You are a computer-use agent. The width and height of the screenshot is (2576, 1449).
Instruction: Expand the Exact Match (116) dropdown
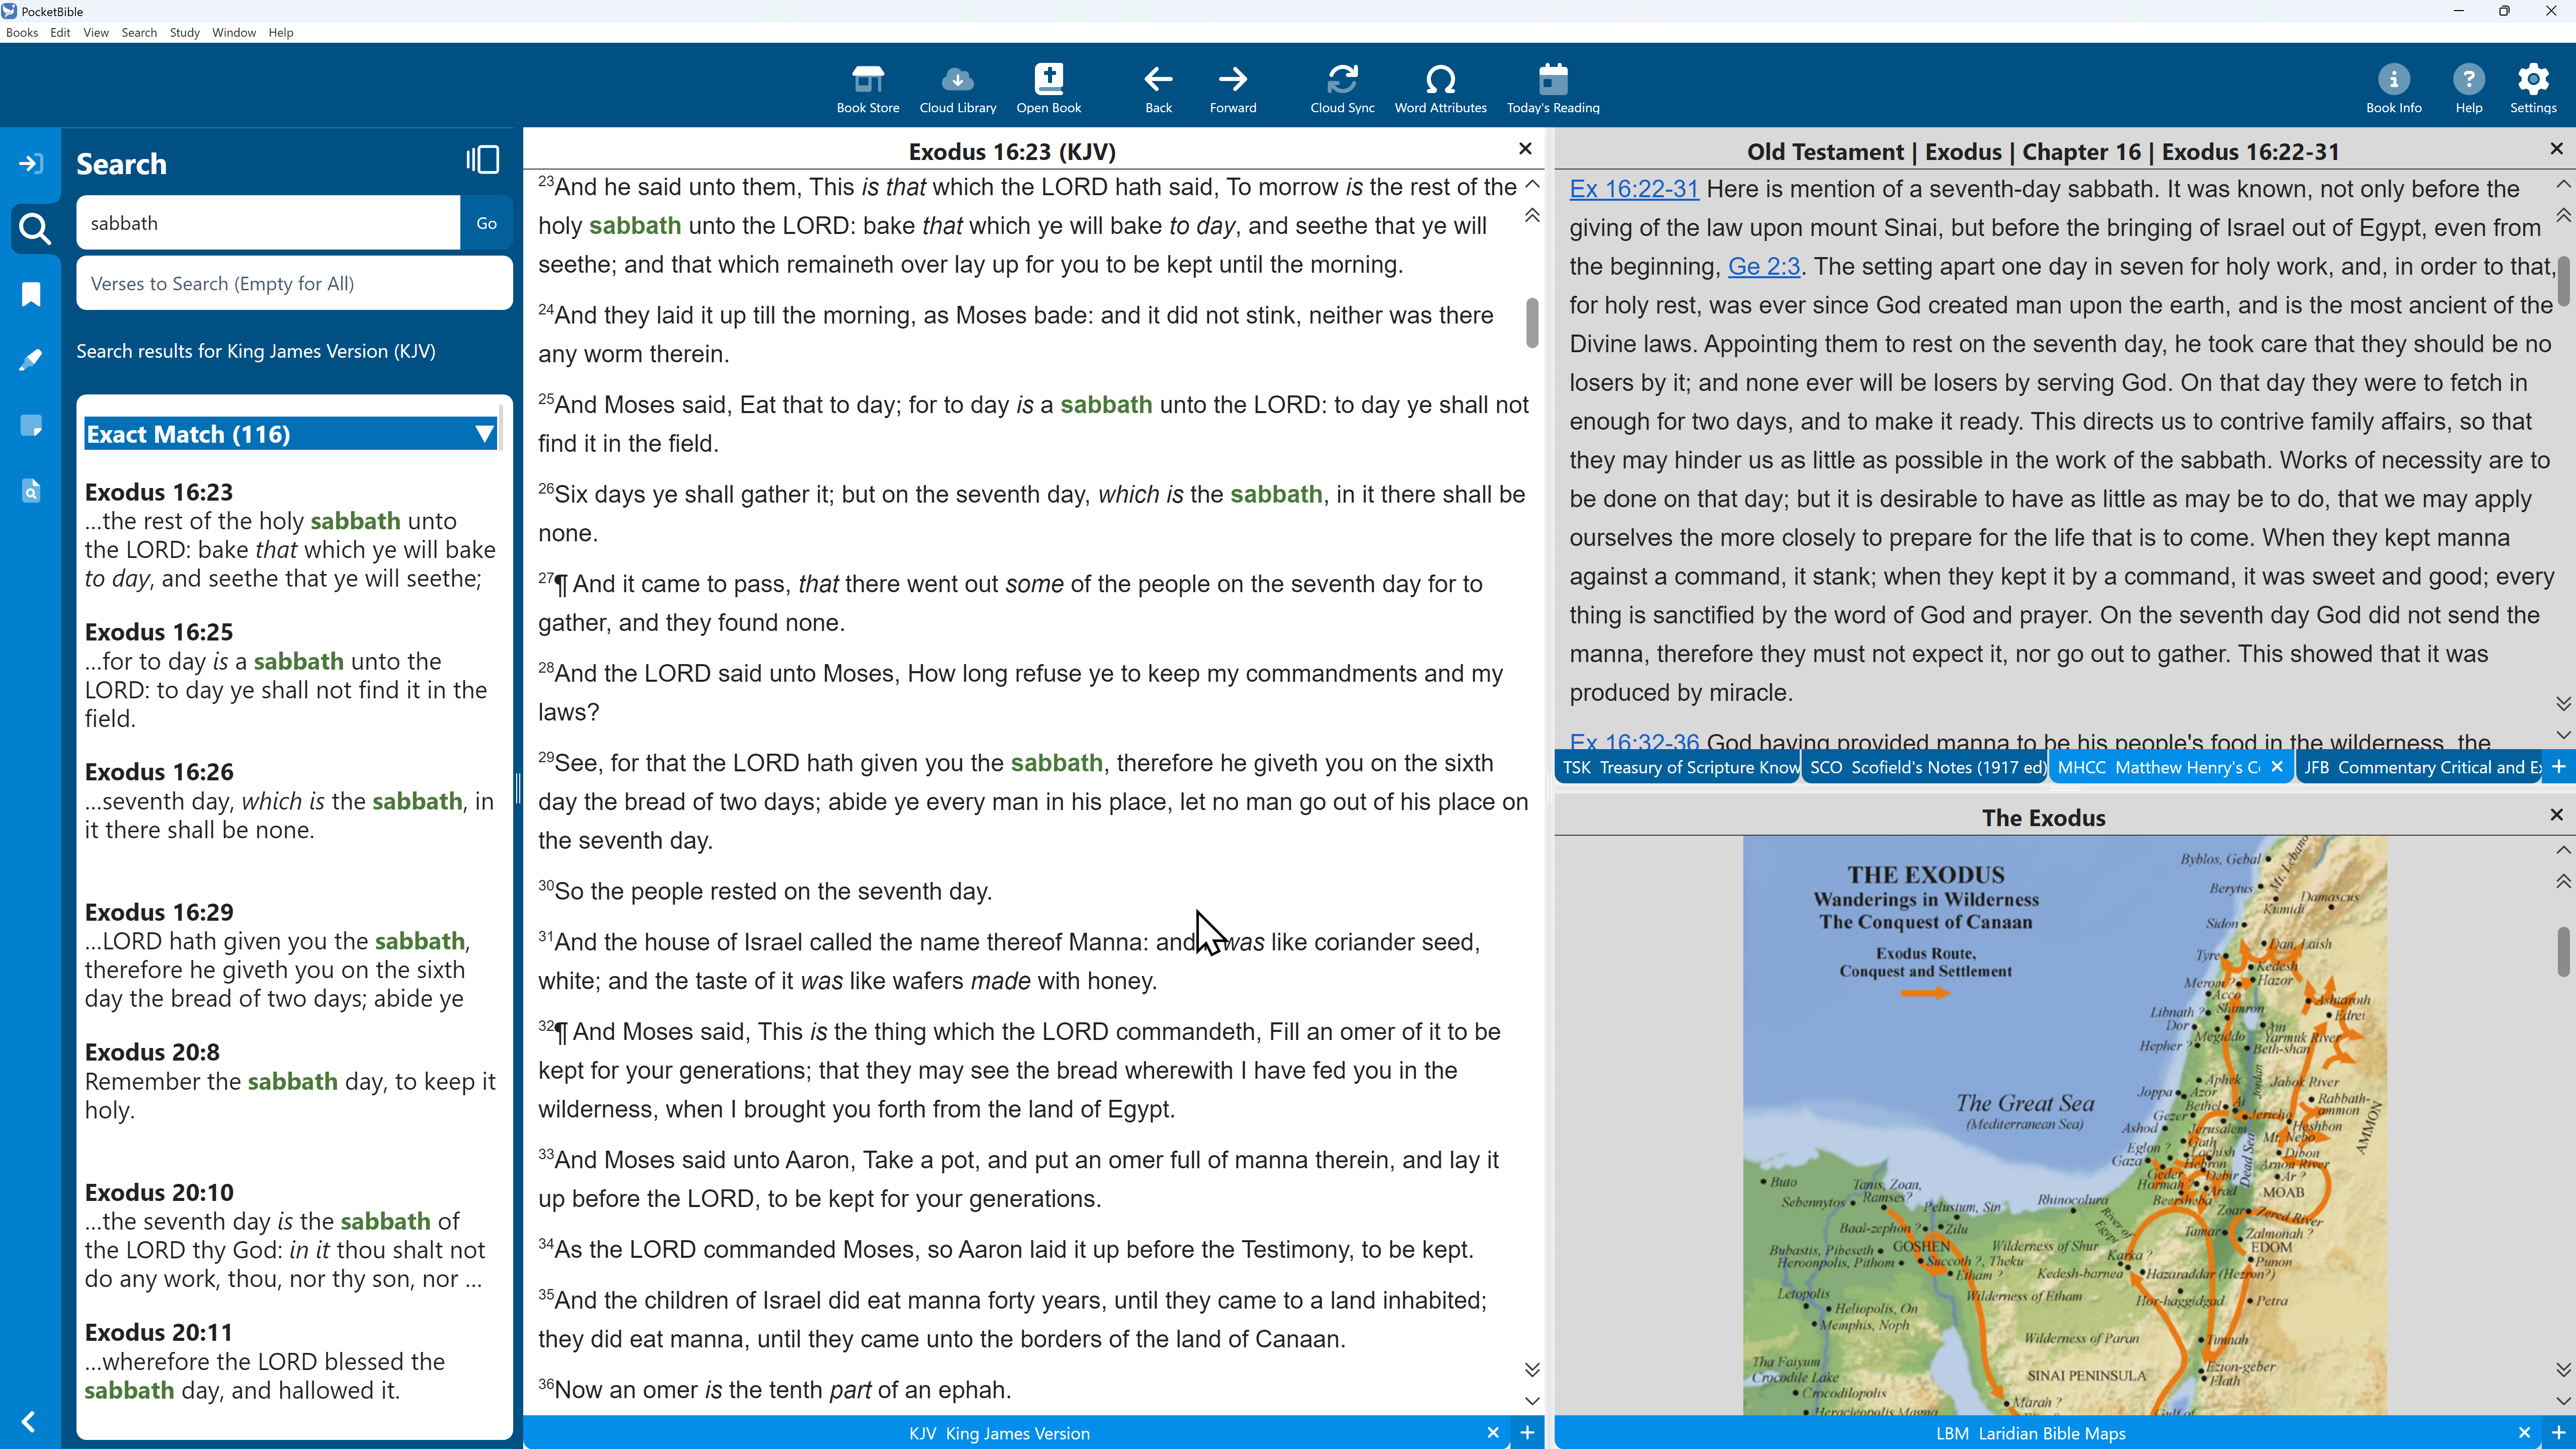pyautogui.click(x=485, y=434)
